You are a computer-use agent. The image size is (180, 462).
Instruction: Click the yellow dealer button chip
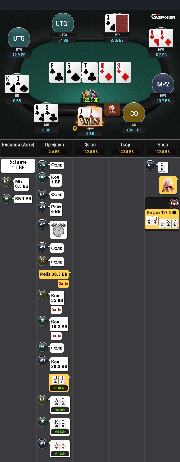(75, 128)
